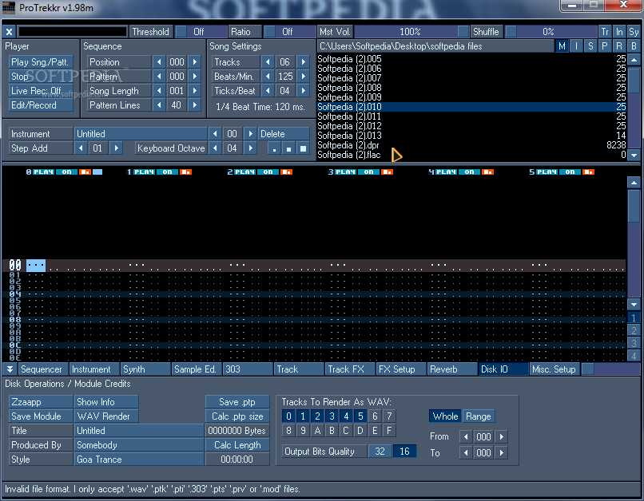Click Calc Length button
Screen dimensions: 644x501
(237, 445)
